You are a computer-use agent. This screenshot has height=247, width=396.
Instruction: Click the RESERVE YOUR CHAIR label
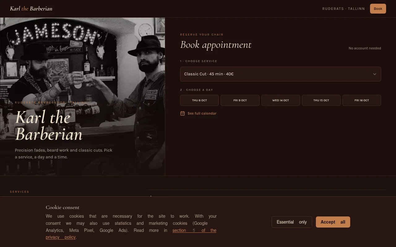pos(202,35)
